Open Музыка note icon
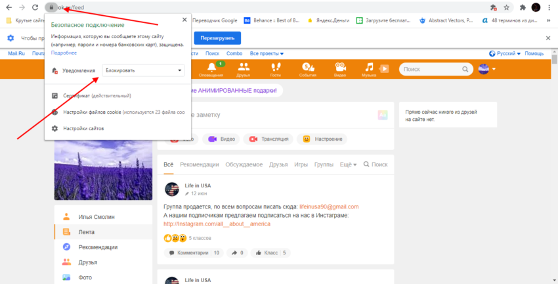558x284 pixels. pyautogui.click(x=369, y=69)
